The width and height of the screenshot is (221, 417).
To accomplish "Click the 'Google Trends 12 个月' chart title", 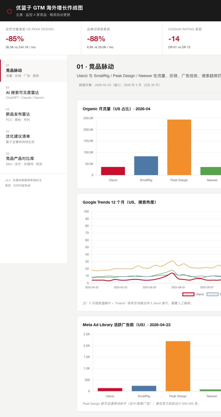I will (120, 202).
